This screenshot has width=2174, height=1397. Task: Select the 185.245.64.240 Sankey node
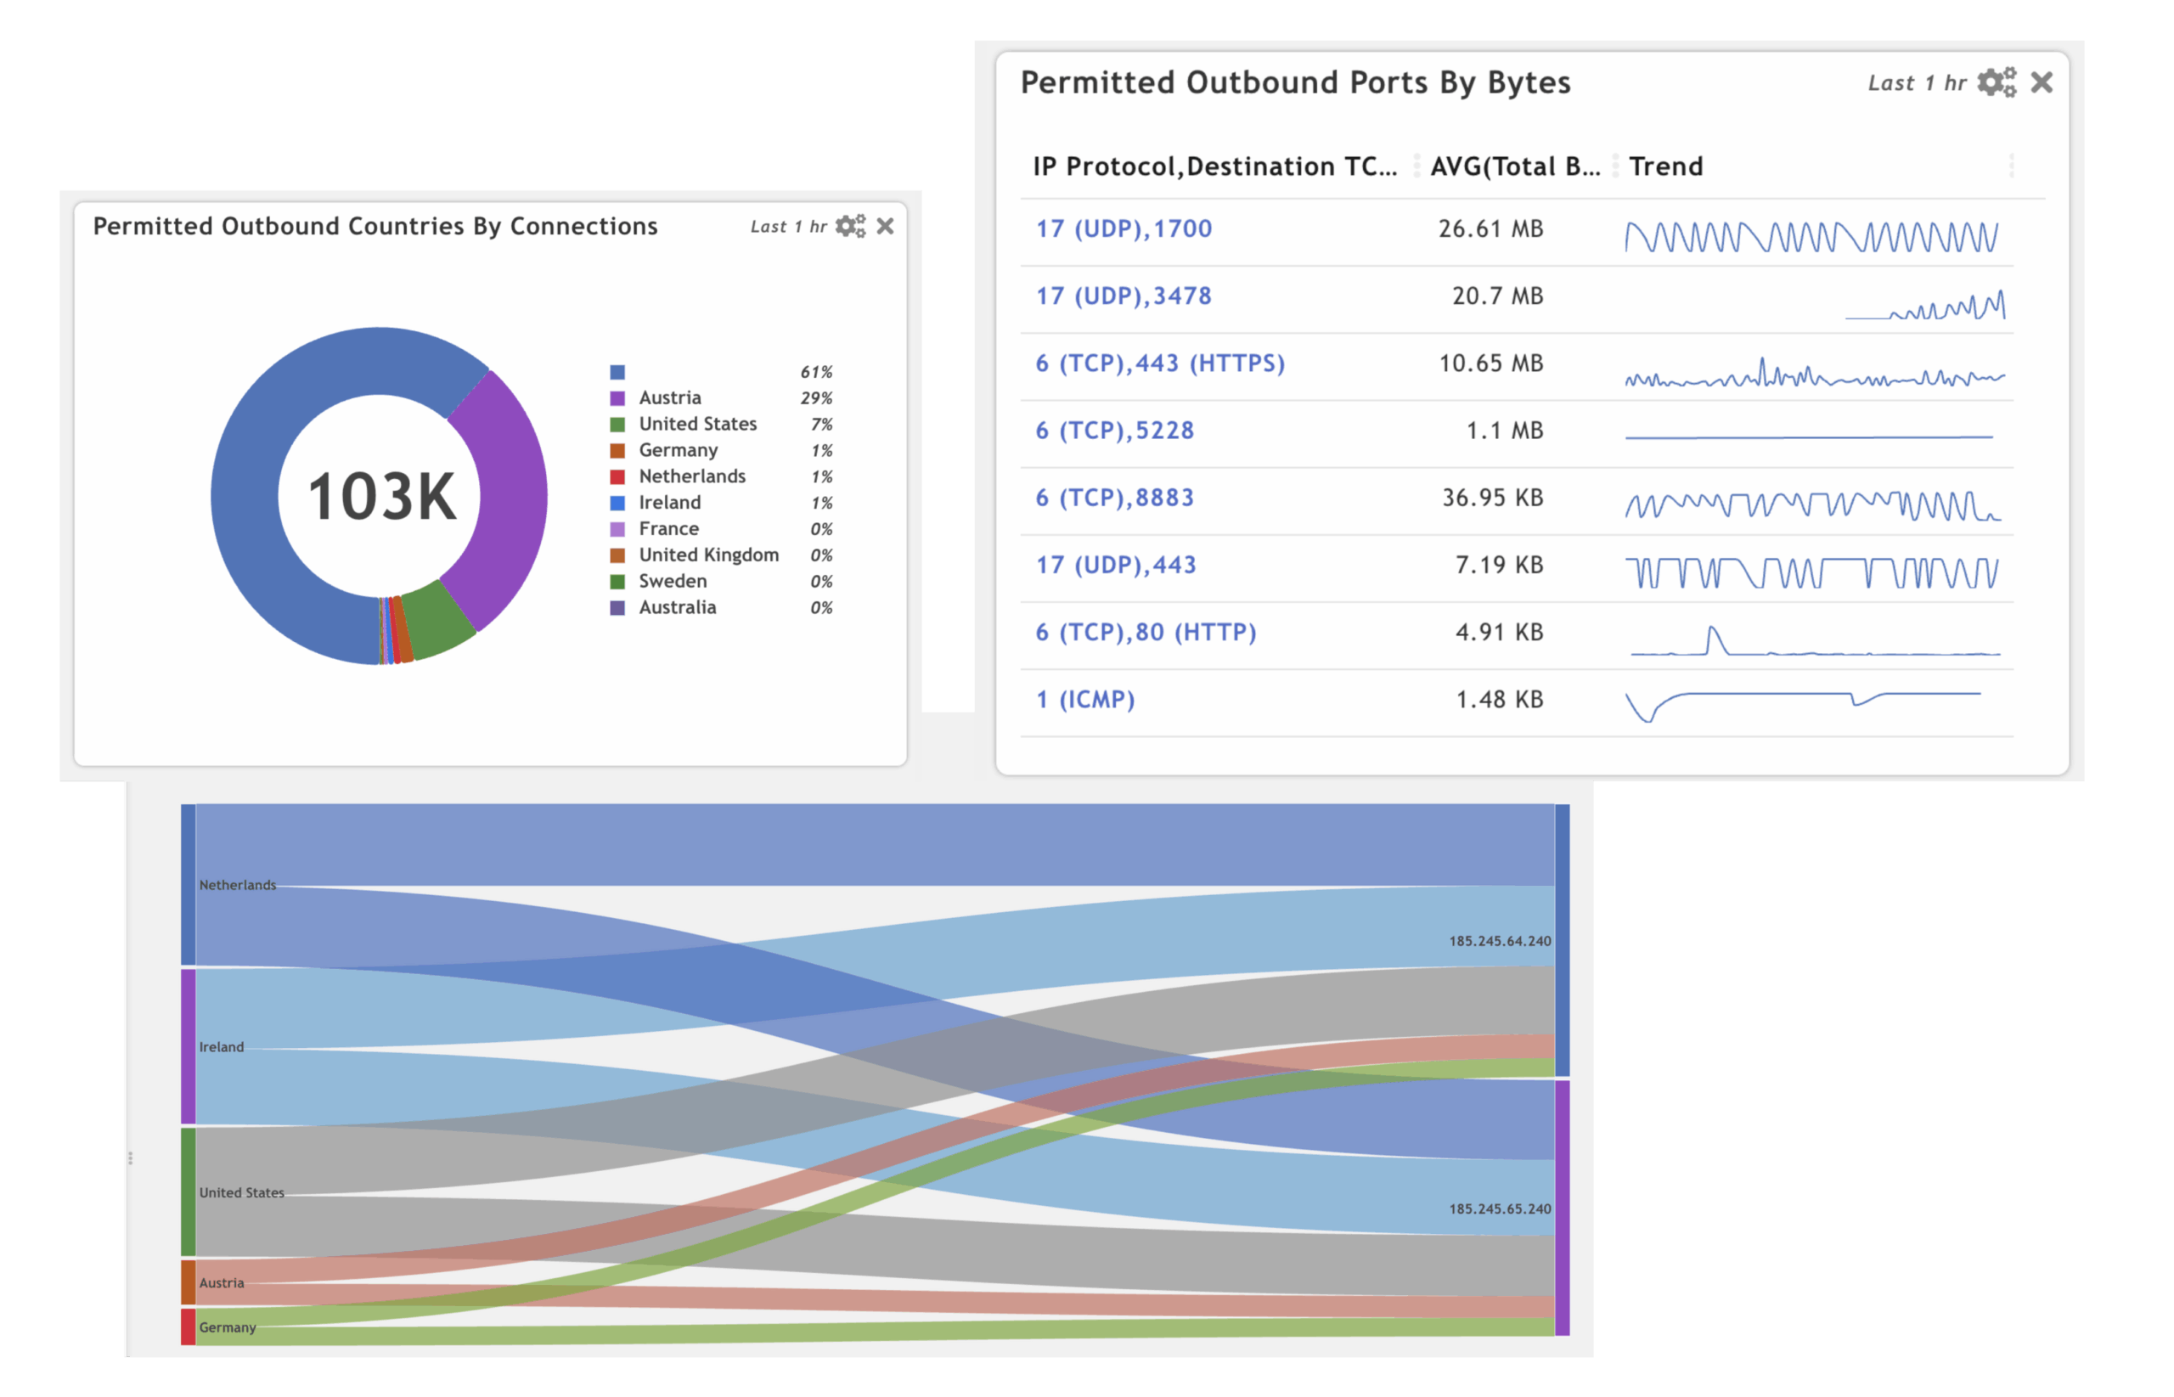coord(1562,940)
